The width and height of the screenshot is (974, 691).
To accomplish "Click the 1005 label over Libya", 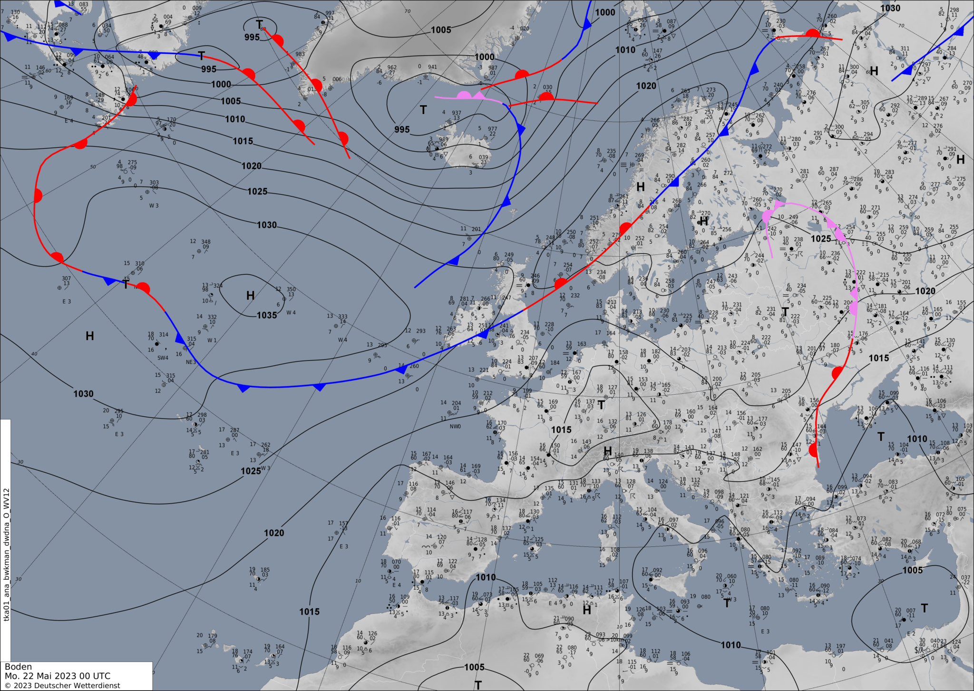I will [474, 667].
